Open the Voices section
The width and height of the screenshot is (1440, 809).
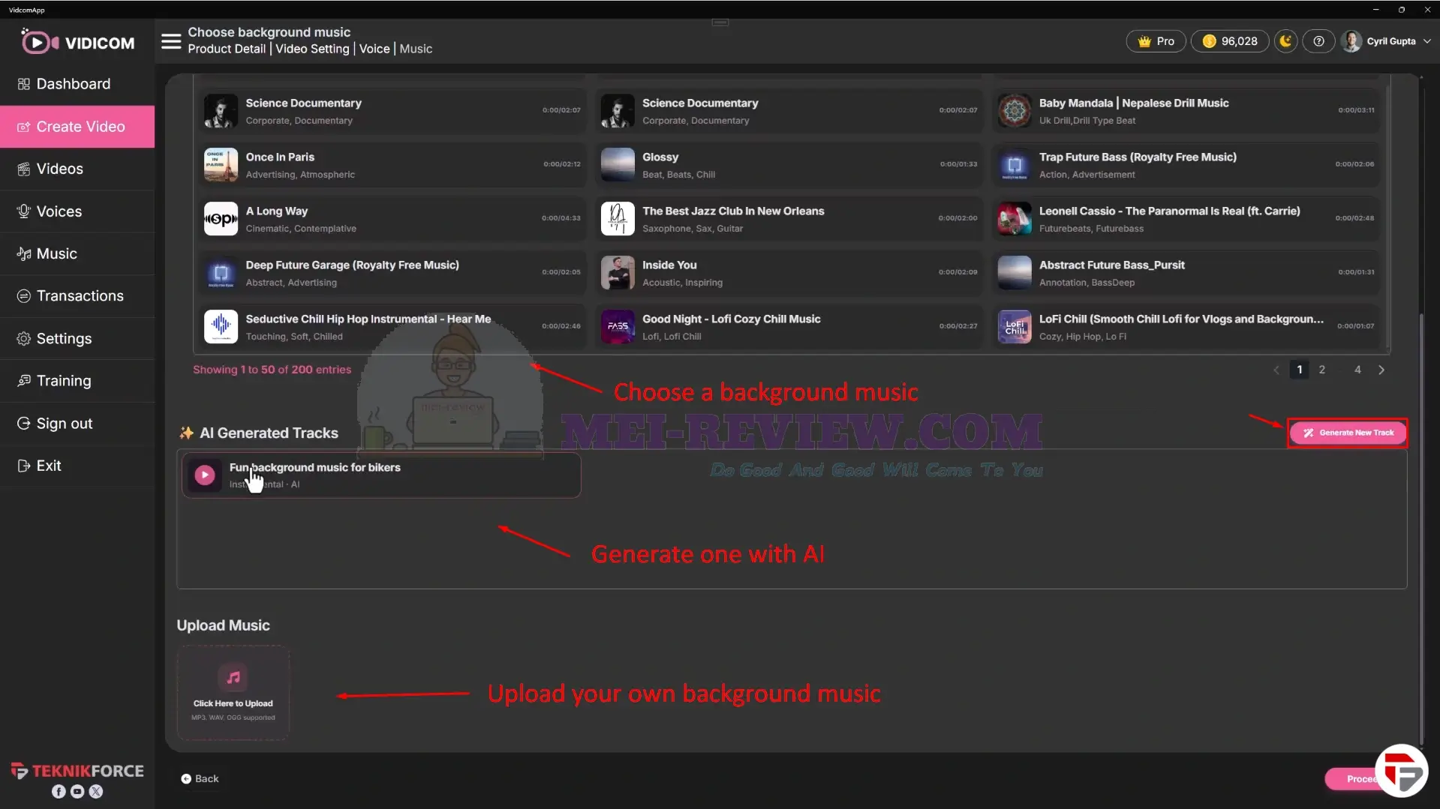click(x=77, y=211)
